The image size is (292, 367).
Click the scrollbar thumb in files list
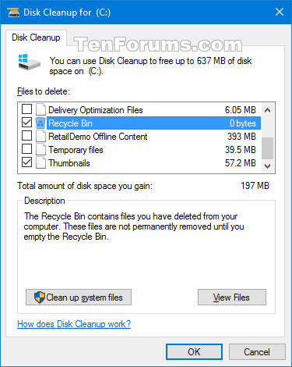(267, 148)
